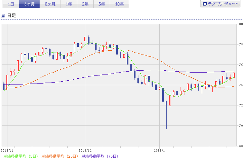Click the long-wick candlestick dipping below 70
243x159 pixels.
[167, 115]
